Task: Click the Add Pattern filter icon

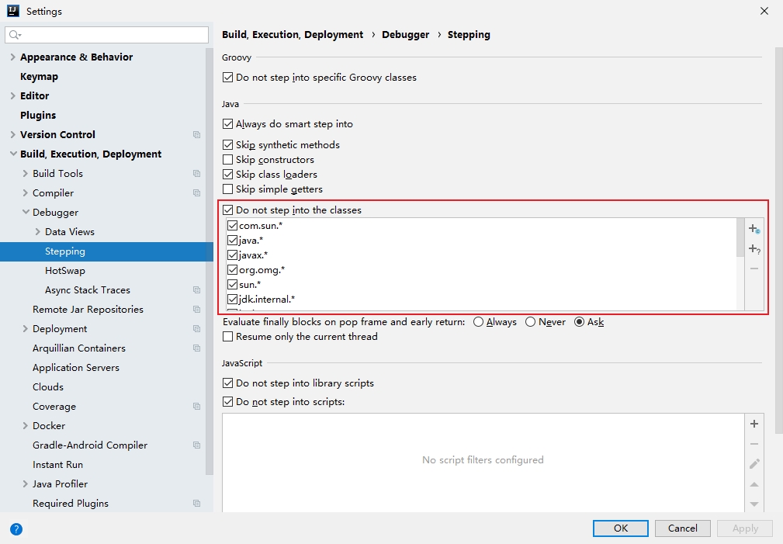Action: click(x=754, y=249)
